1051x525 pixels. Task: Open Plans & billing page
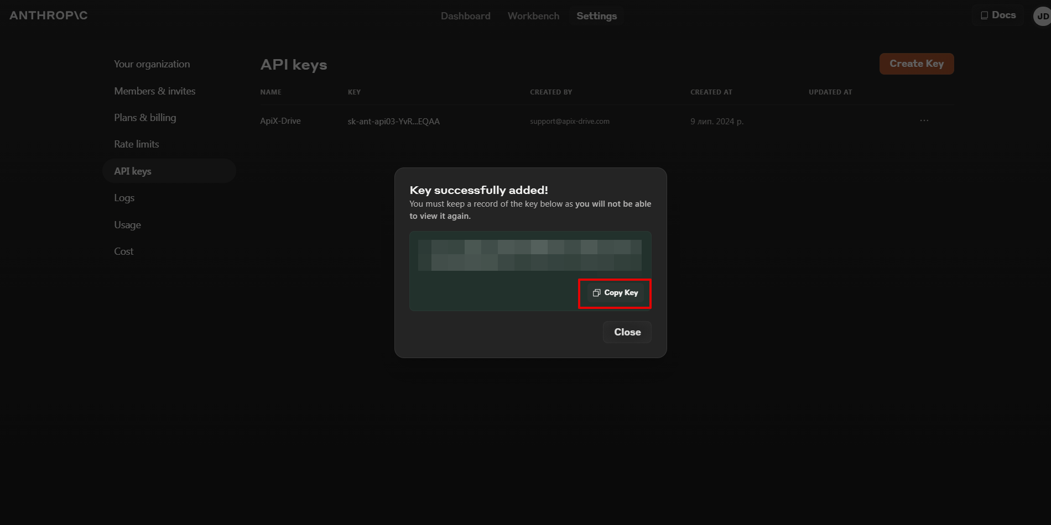click(x=145, y=118)
